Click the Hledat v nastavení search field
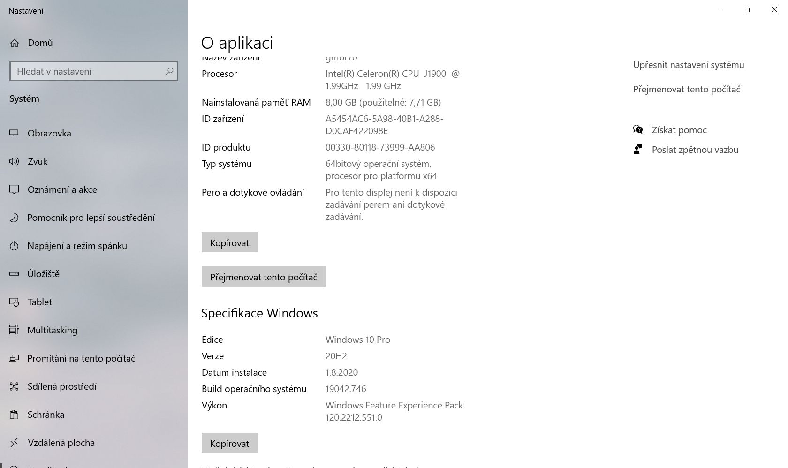 94,71
